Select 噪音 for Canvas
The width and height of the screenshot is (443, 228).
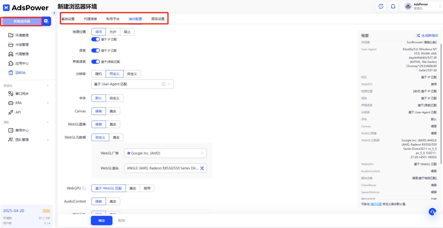point(99,111)
